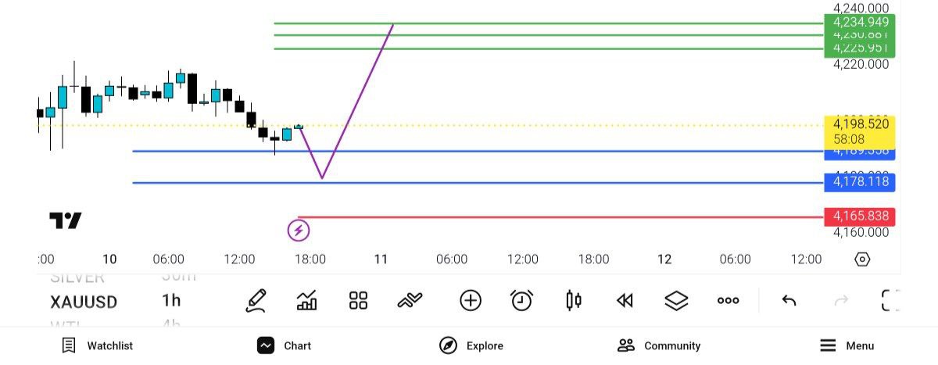The height and width of the screenshot is (365, 938).
Task: Open the Menu button
Action: coord(847,345)
